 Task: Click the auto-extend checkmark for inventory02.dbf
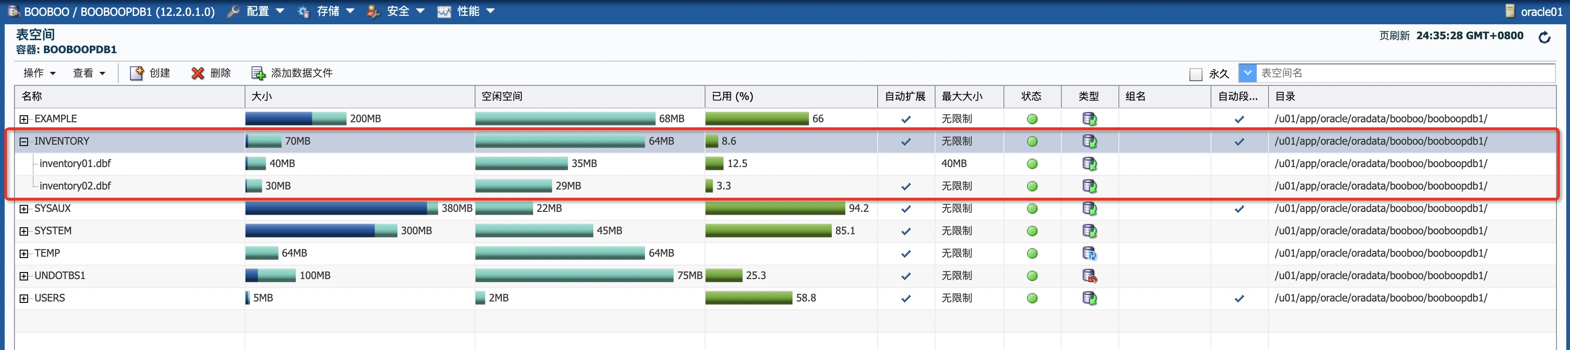[x=906, y=186]
